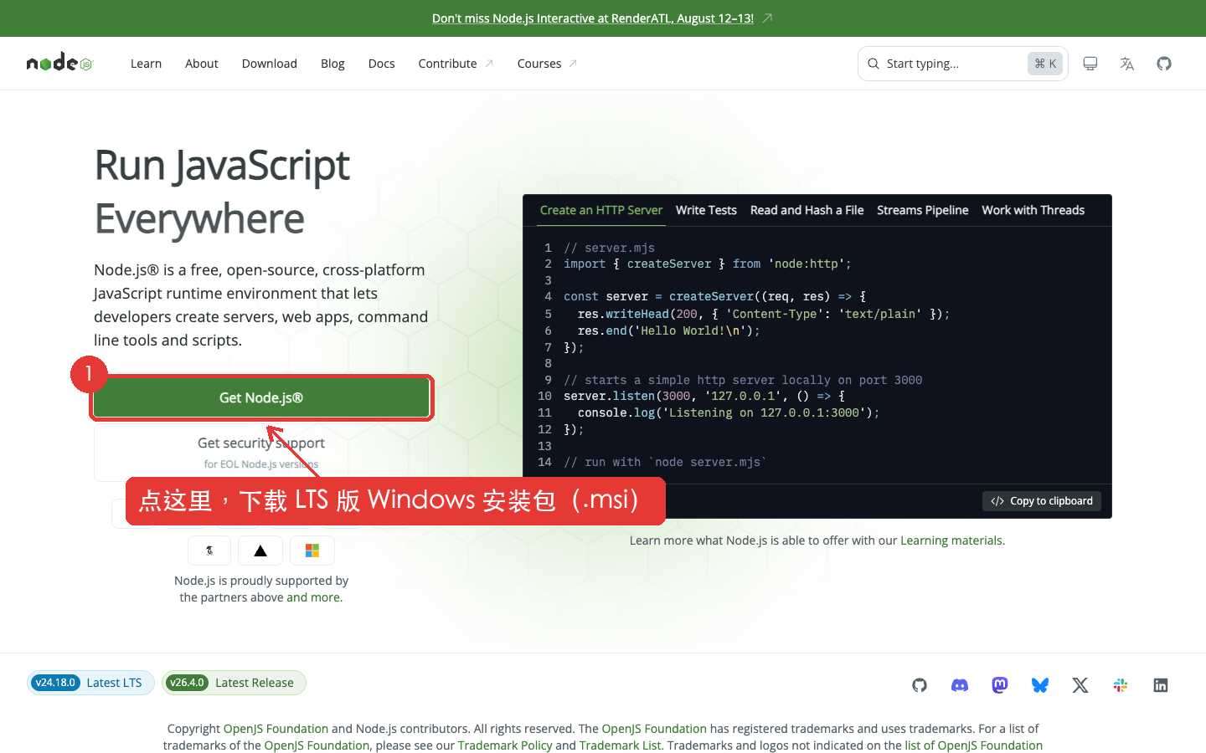The width and height of the screenshot is (1206, 753).
Task: Open the Learn menu item
Action: pos(146,64)
